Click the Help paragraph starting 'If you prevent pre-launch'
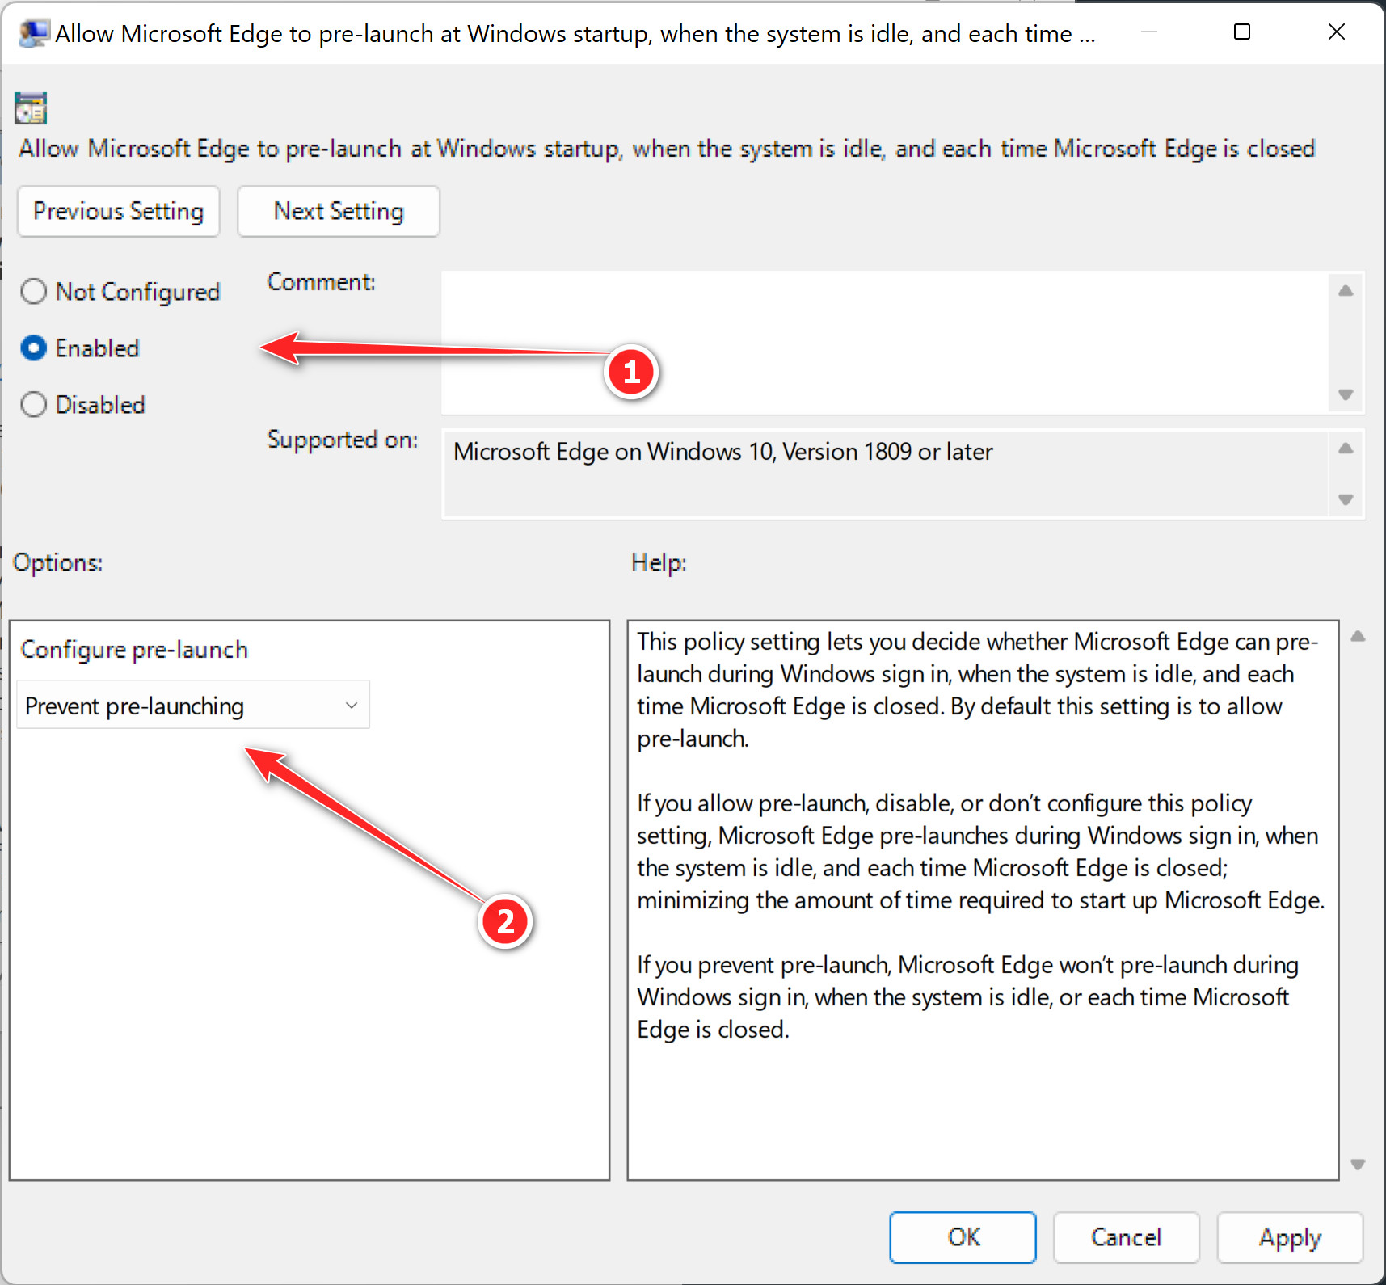Image resolution: width=1386 pixels, height=1285 pixels. (967, 996)
